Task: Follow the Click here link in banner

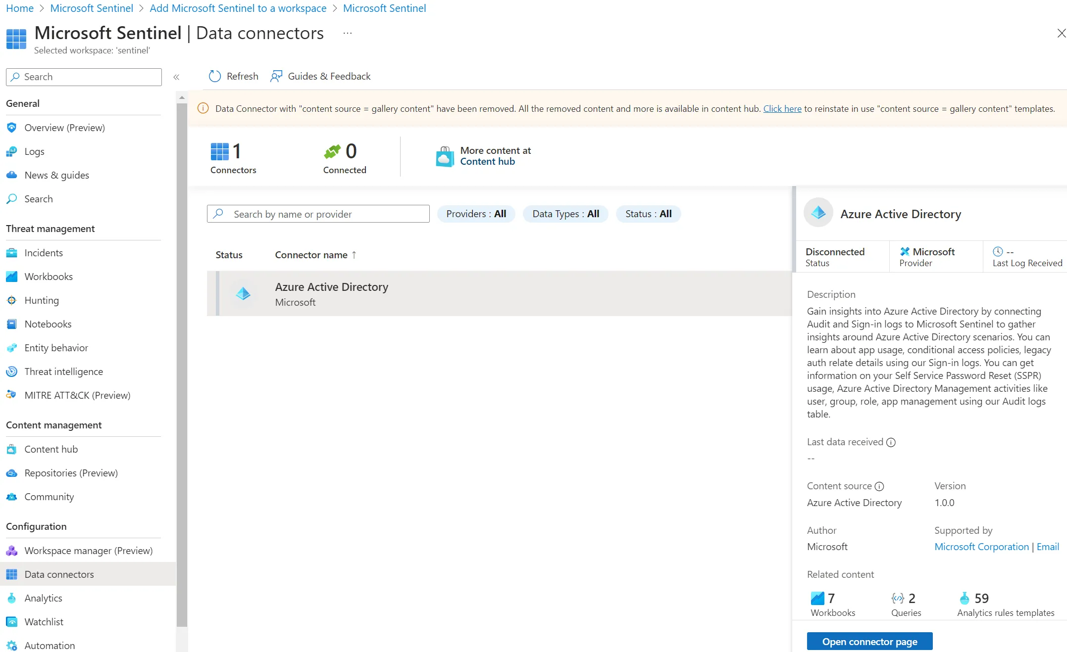Action: (782, 109)
